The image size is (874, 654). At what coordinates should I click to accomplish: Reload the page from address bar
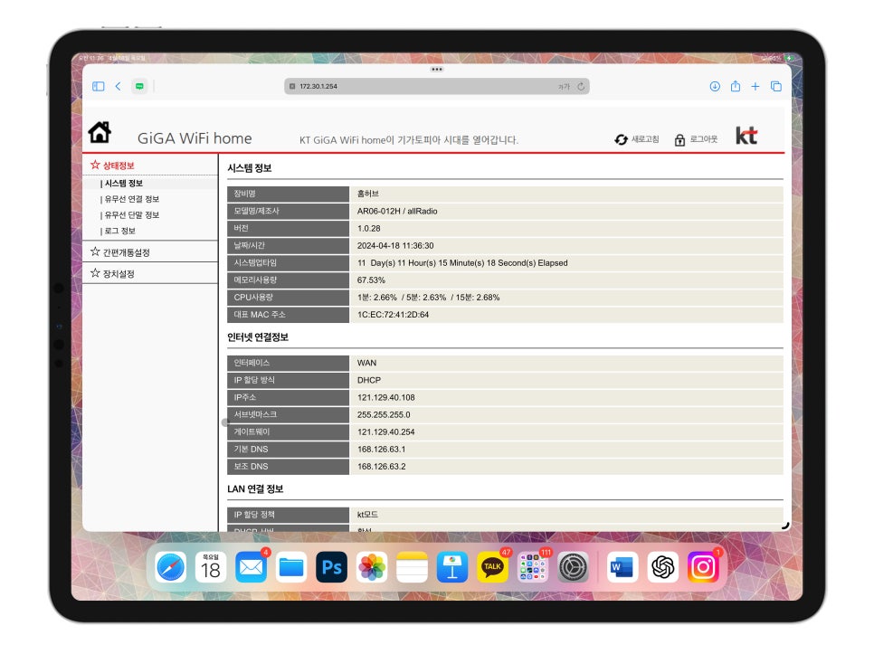pos(582,86)
